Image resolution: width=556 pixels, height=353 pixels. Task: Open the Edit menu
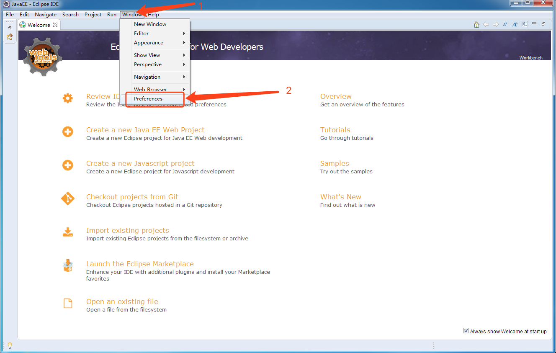coord(24,15)
